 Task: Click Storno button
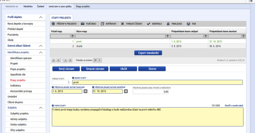pos(152,69)
